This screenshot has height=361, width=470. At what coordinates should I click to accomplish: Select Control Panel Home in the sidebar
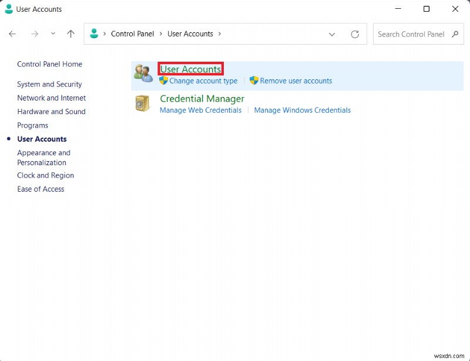[x=49, y=64]
